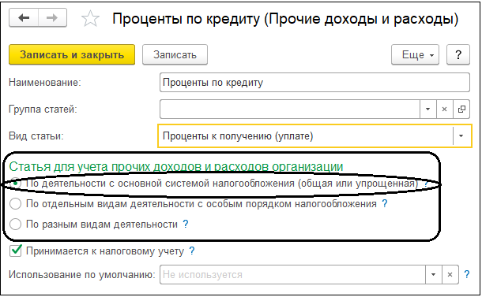Click the Вид статьи: label
482x297 pixels.
click(36, 136)
